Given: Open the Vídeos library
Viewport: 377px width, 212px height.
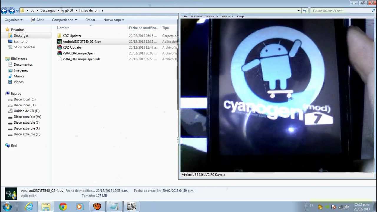Looking at the screenshot, I should [x=19, y=82].
